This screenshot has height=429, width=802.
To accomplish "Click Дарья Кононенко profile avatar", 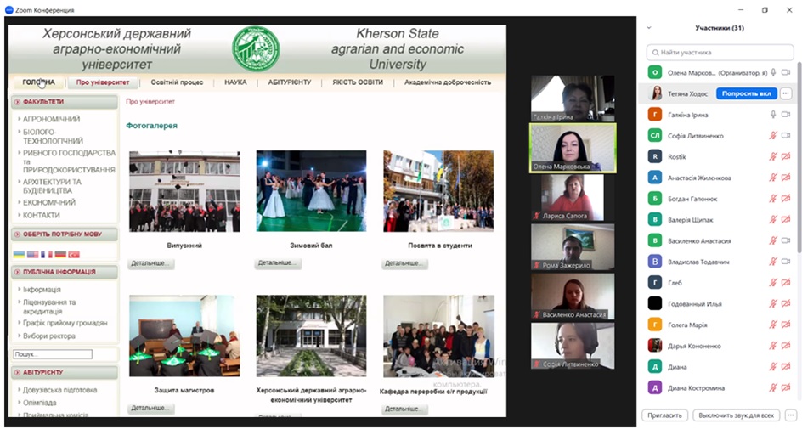I will coord(655,346).
